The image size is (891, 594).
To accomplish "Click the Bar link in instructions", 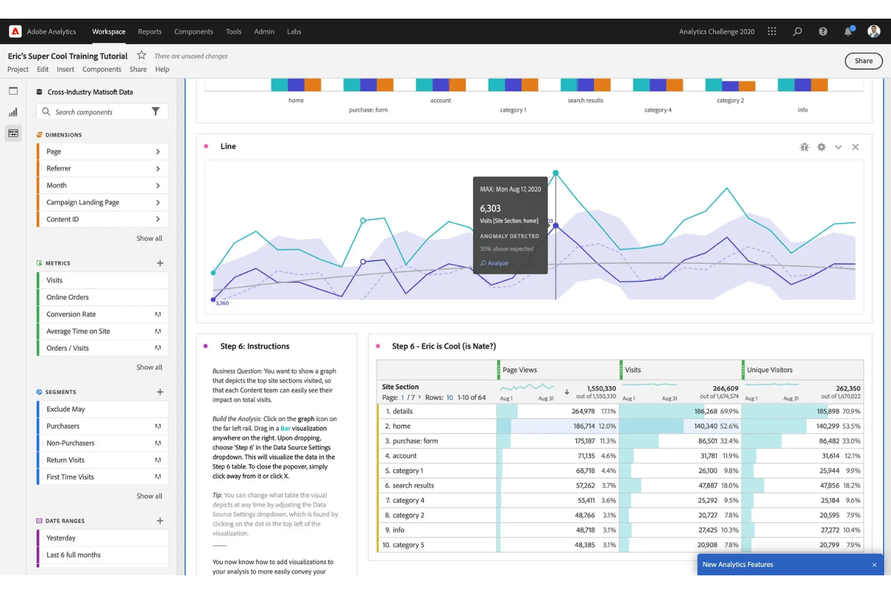I will click(285, 428).
